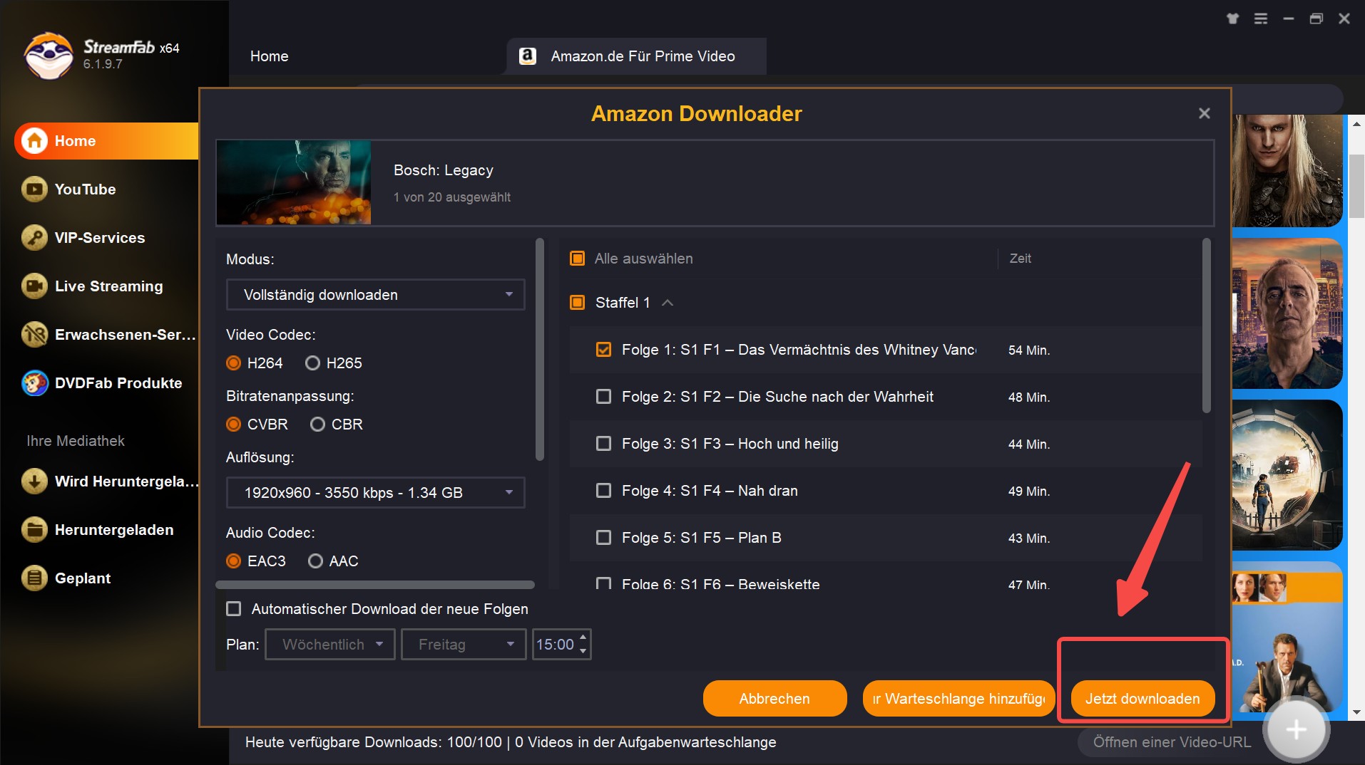Open Live Streaming menu label
This screenshot has width=1365, height=765.
coord(109,286)
